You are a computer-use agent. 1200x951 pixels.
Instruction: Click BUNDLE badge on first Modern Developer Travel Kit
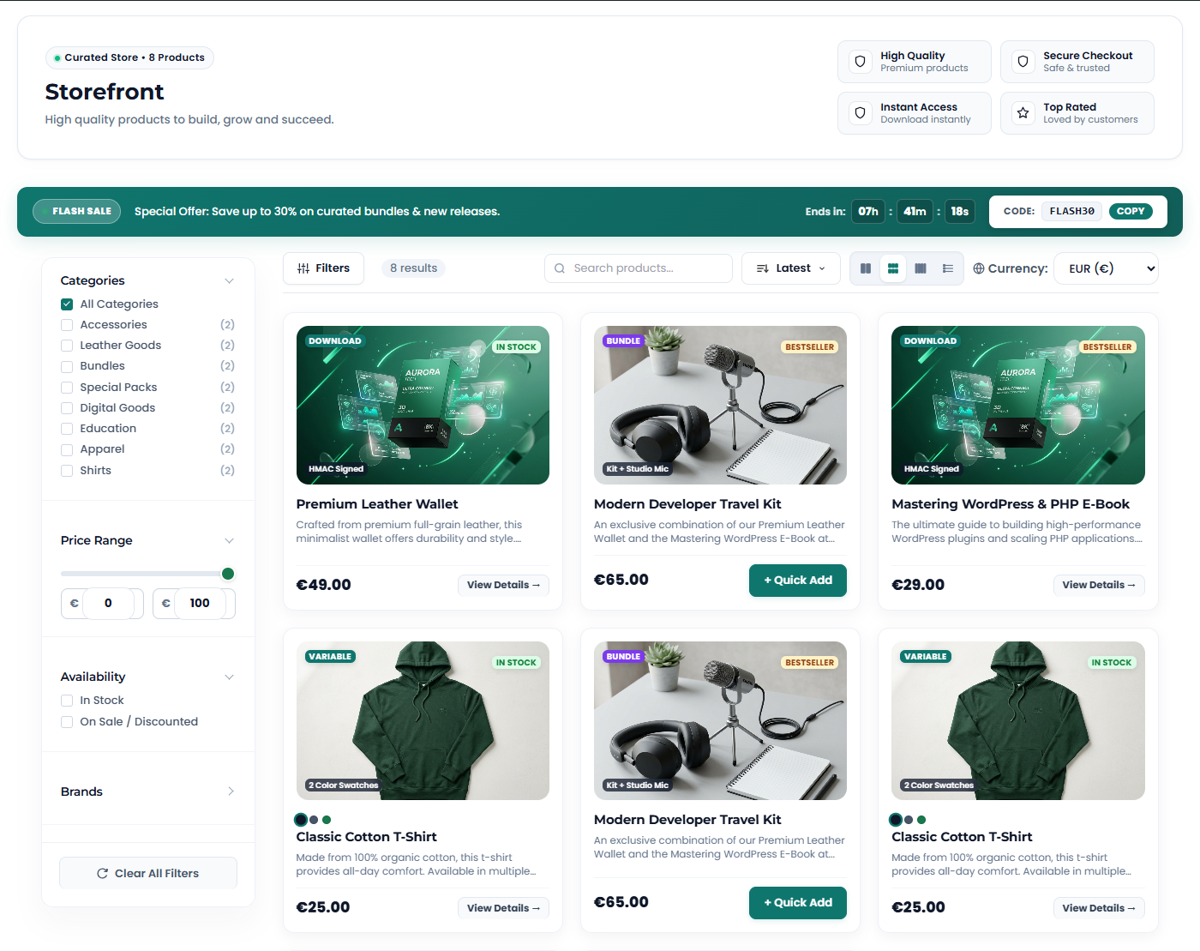tap(623, 340)
